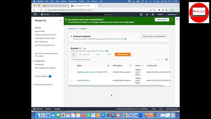This screenshot has width=211, height=119.
Task: Open the help question-mark icon
Action: [153, 15]
